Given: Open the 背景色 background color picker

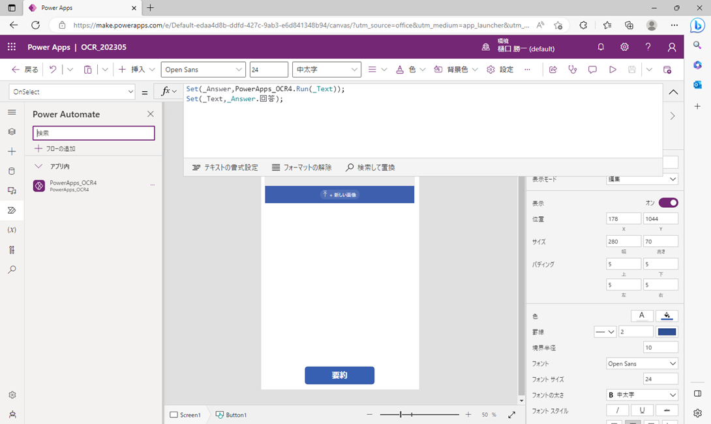Looking at the screenshot, I should tap(456, 69).
